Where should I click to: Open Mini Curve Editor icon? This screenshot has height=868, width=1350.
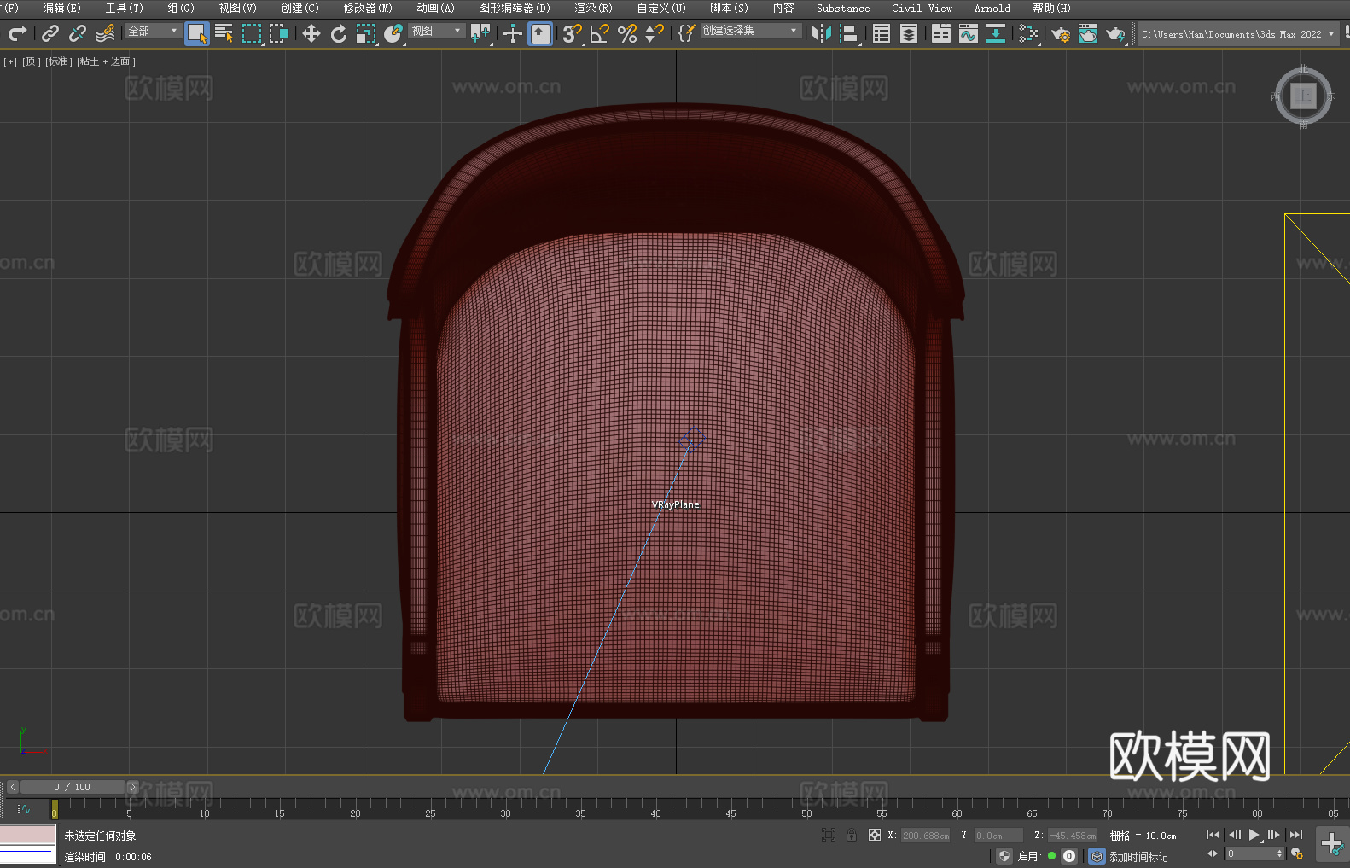coord(24,808)
